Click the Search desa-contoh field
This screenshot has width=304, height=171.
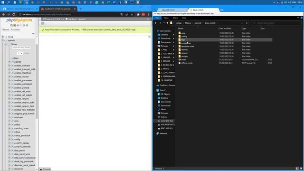pos(276,23)
